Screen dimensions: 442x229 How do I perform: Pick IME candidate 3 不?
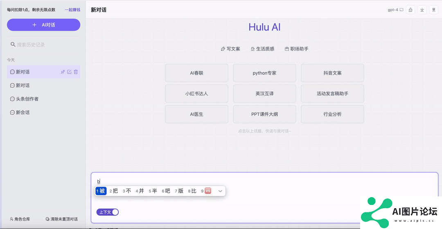(x=126, y=191)
